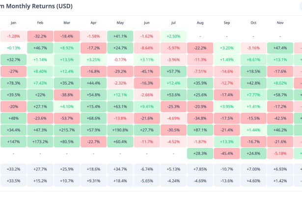Viewport: 302px width, 198px height.
Task: Select the +63.1% cell in May
Action: coord(120,106)
